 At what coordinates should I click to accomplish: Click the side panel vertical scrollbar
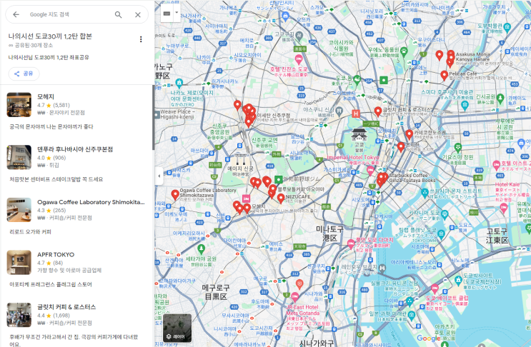154,119
